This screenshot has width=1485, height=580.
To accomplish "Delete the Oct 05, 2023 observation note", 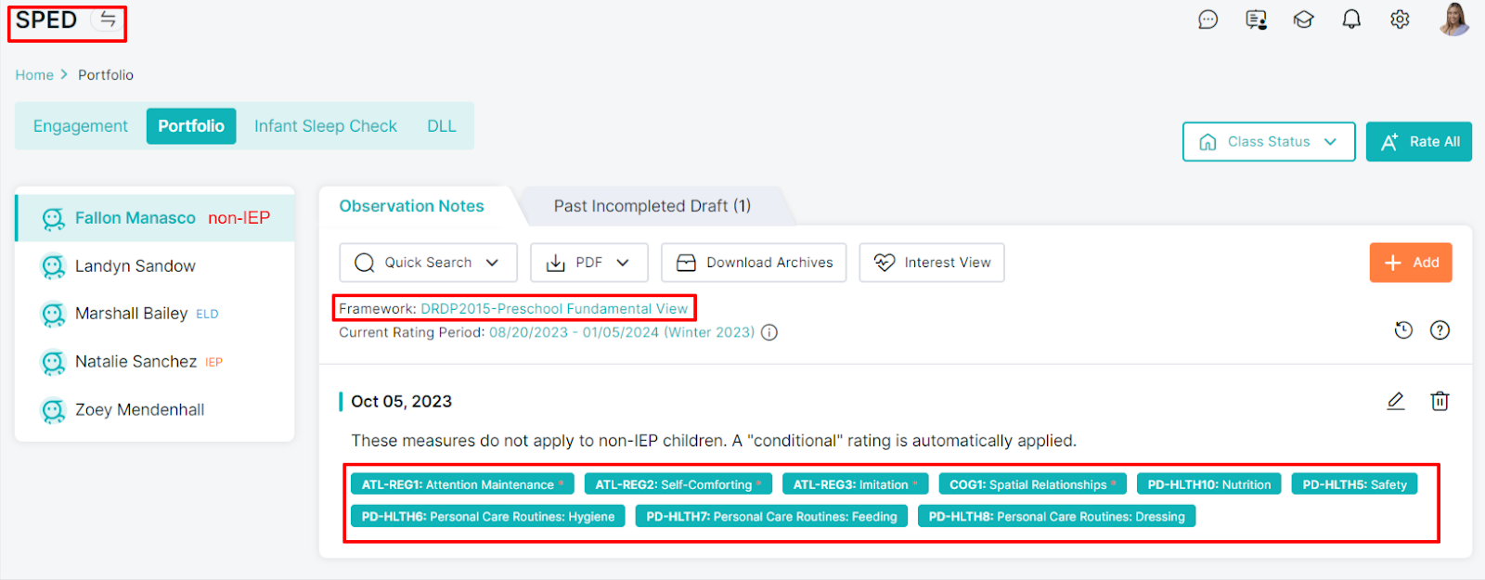I will coord(1440,401).
